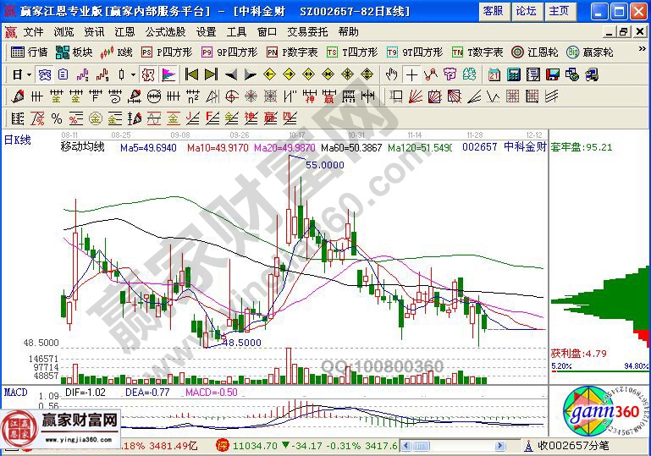Image resolution: width=651 pixels, height=456 pixels.
Task: Jump to the first bar arrow icon
Action: (x=191, y=74)
